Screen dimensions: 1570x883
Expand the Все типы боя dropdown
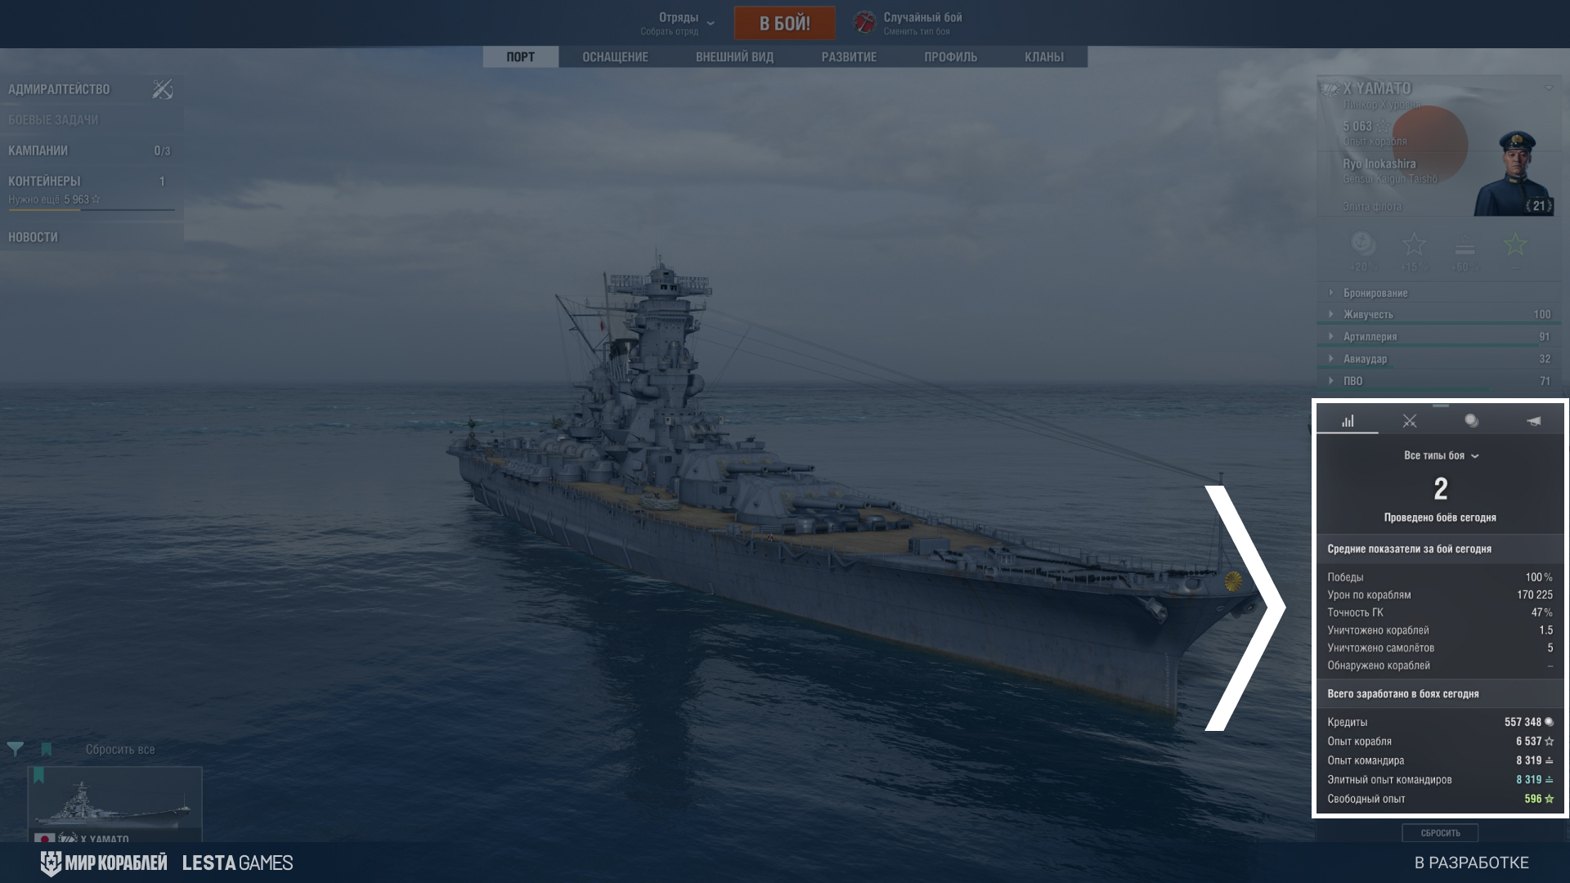pyautogui.click(x=1441, y=455)
